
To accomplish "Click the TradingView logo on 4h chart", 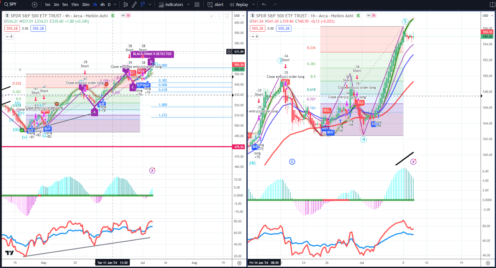I will point(9,253).
